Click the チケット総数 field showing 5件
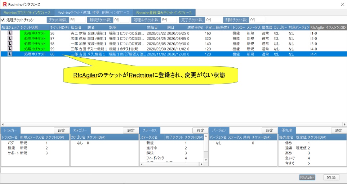The width and height of the screenshot is (347, 184). [x=77, y=20]
